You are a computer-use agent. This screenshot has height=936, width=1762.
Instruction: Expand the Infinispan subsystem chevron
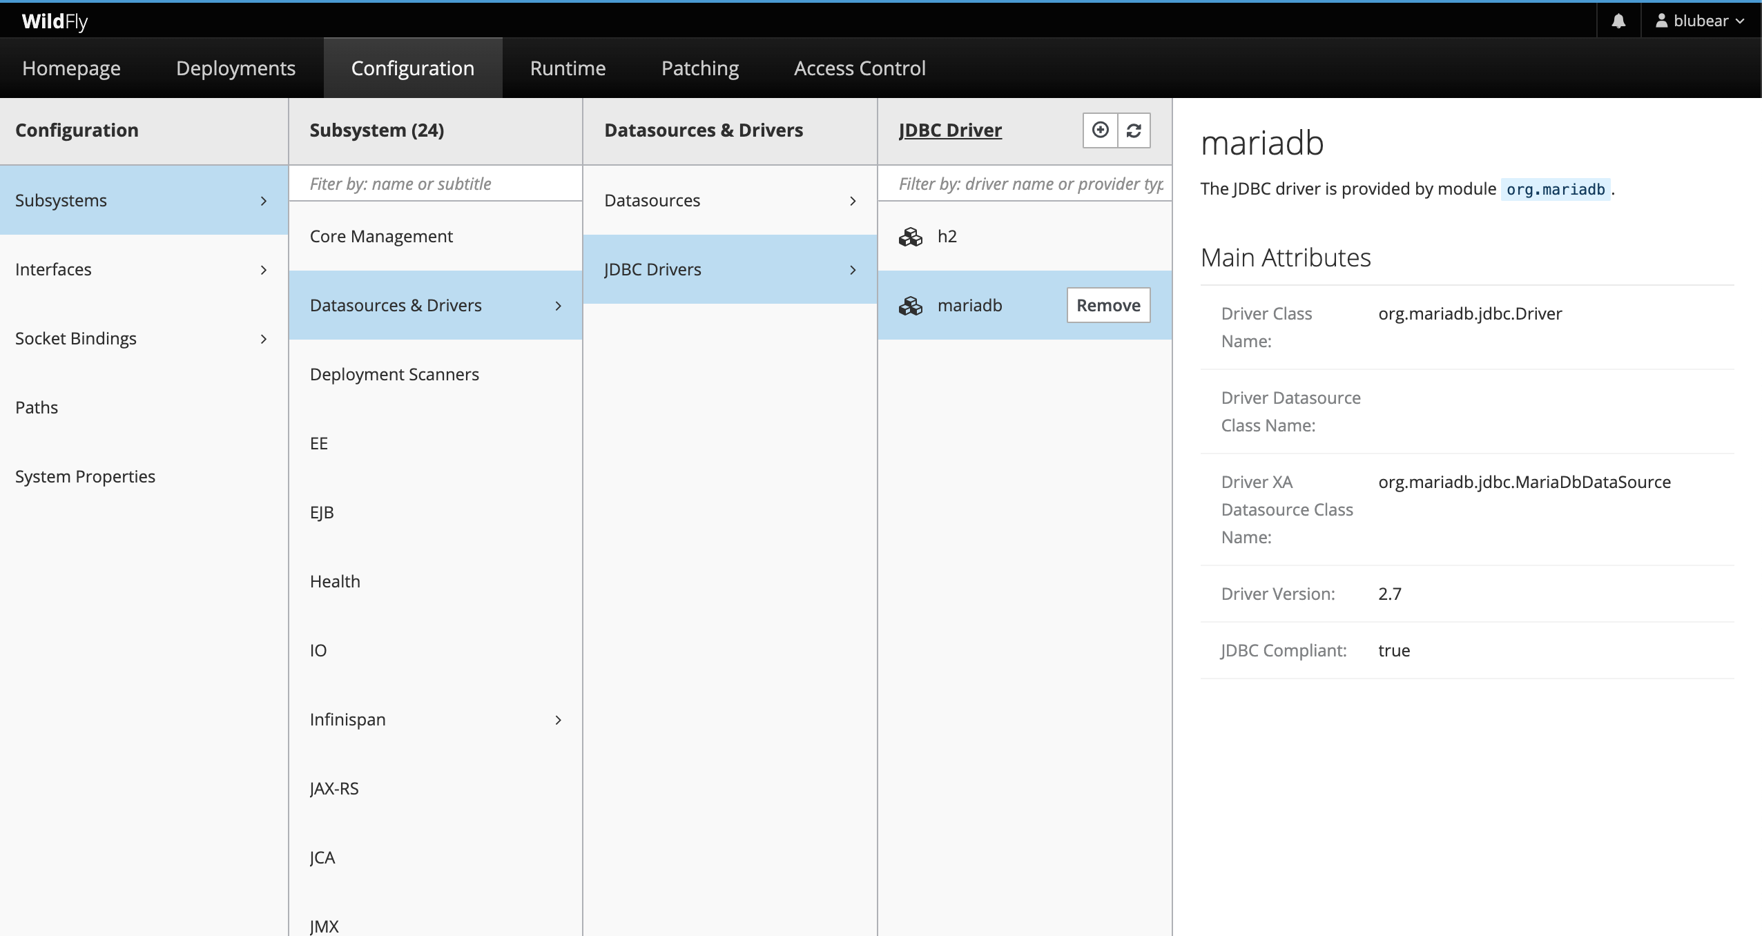point(558,720)
